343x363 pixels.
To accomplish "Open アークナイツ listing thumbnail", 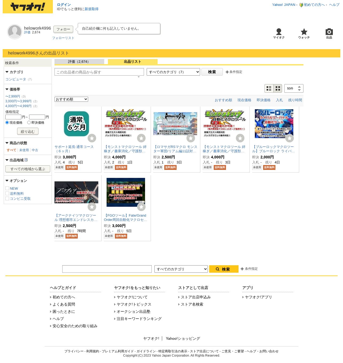I will pyautogui.click(x=76, y=192).
